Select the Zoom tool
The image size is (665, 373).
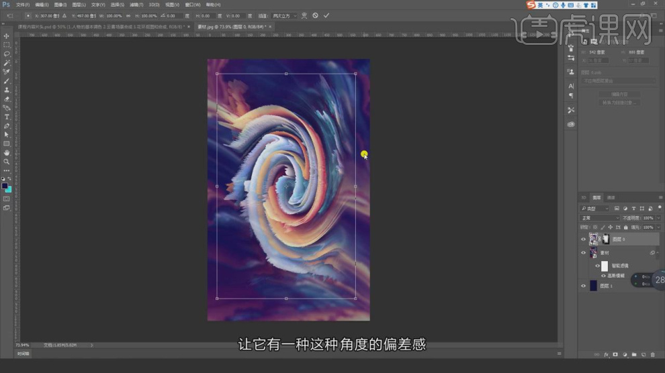click(6, 161)
